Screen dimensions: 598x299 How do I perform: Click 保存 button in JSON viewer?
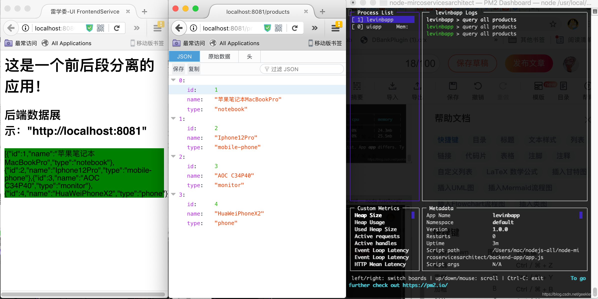click(178, 69)
